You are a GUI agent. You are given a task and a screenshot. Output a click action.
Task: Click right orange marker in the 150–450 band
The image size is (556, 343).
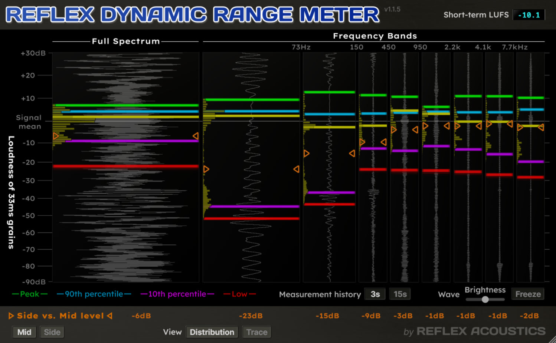(383, 142)
